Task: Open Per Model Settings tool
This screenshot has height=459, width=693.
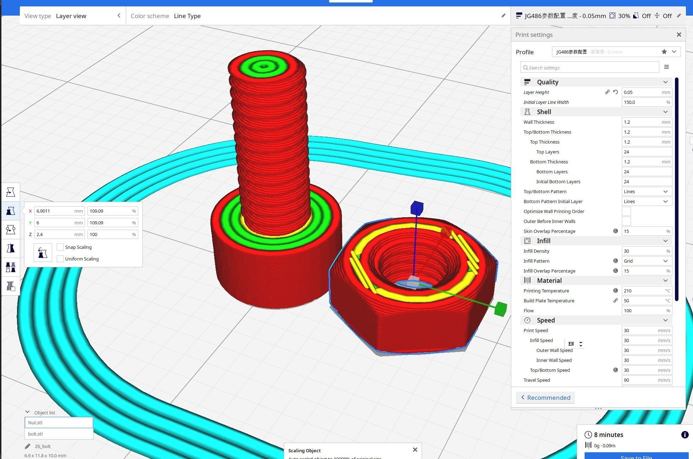Action: tap(11, 267)
